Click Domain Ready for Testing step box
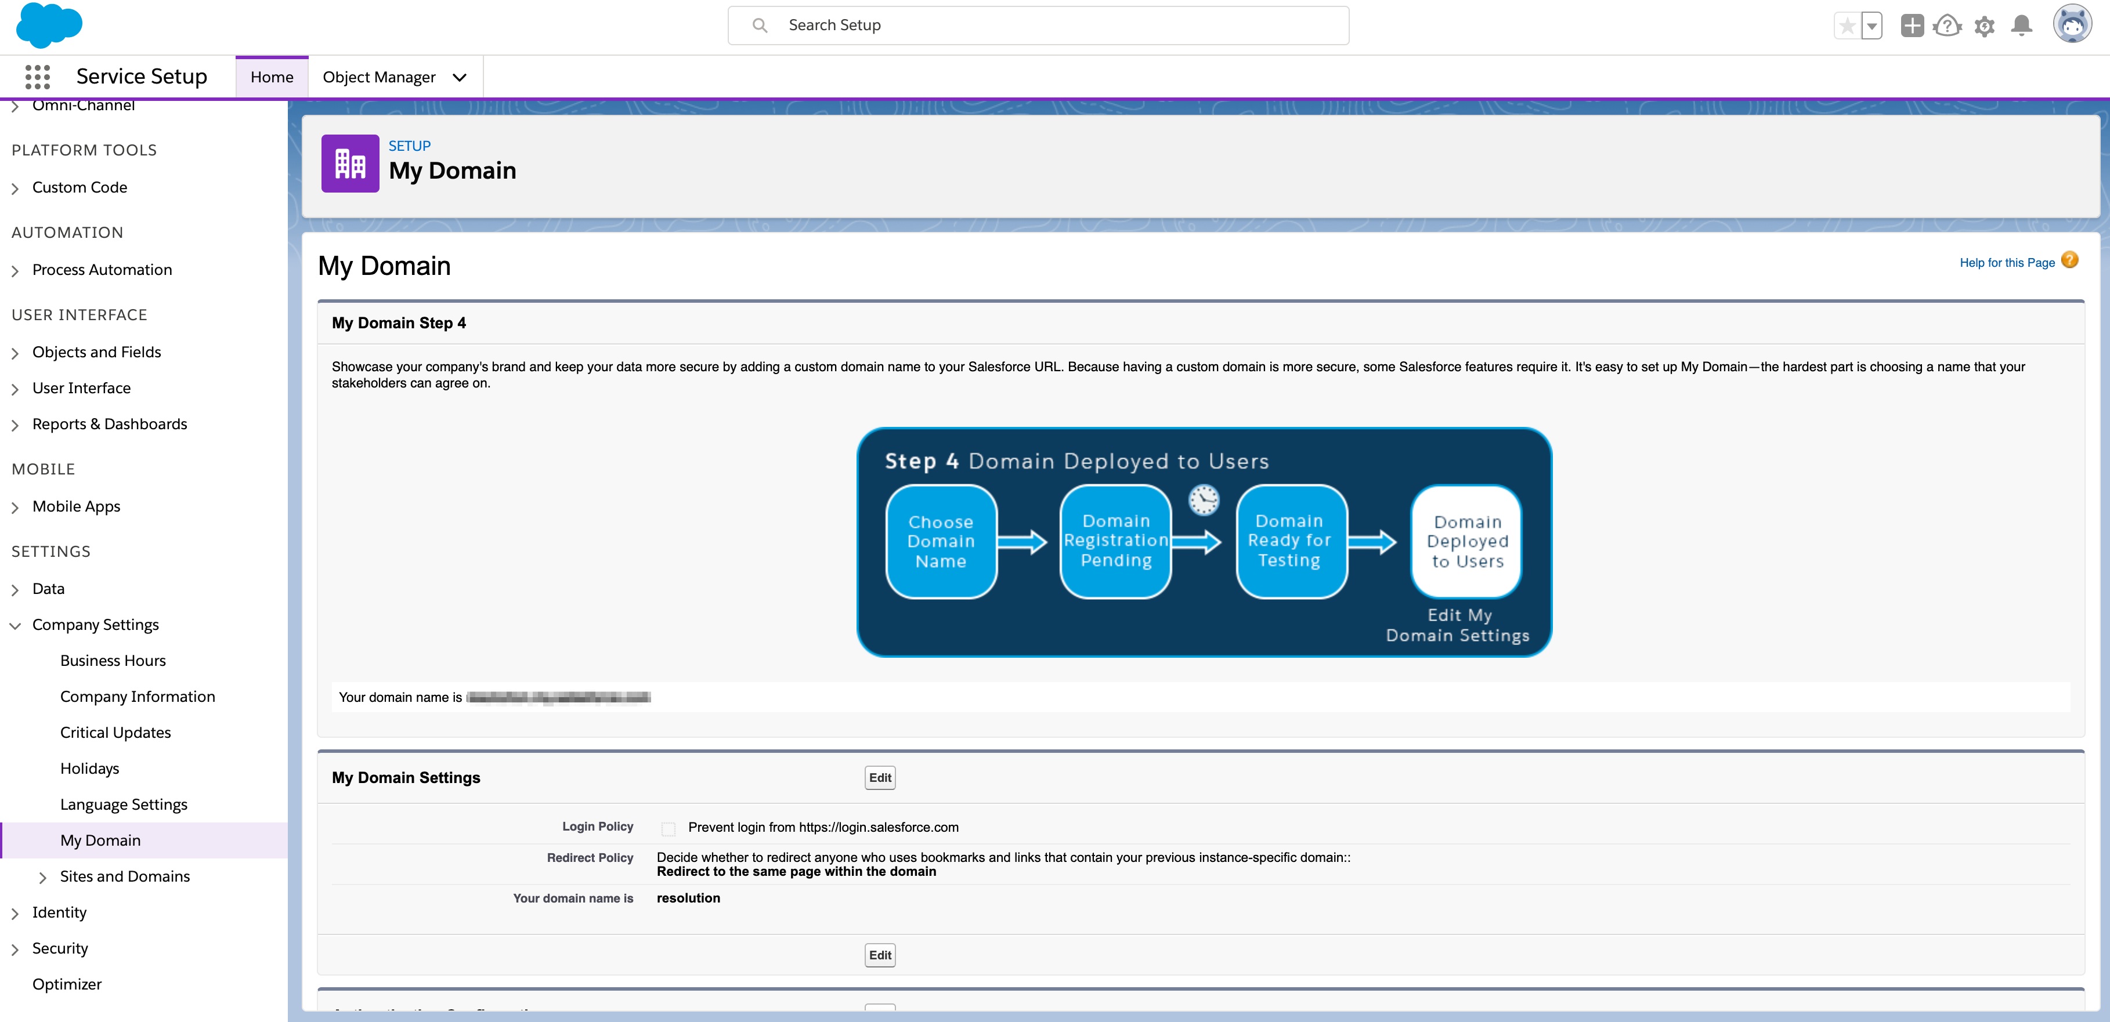2110x1022 pixels. click(x=1292, y=541)
